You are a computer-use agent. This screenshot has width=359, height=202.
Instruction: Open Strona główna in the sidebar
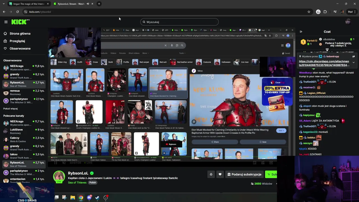click(x=20, y=33)
